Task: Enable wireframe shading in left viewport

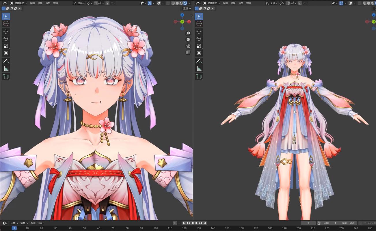Action: [x=173, y=3]
